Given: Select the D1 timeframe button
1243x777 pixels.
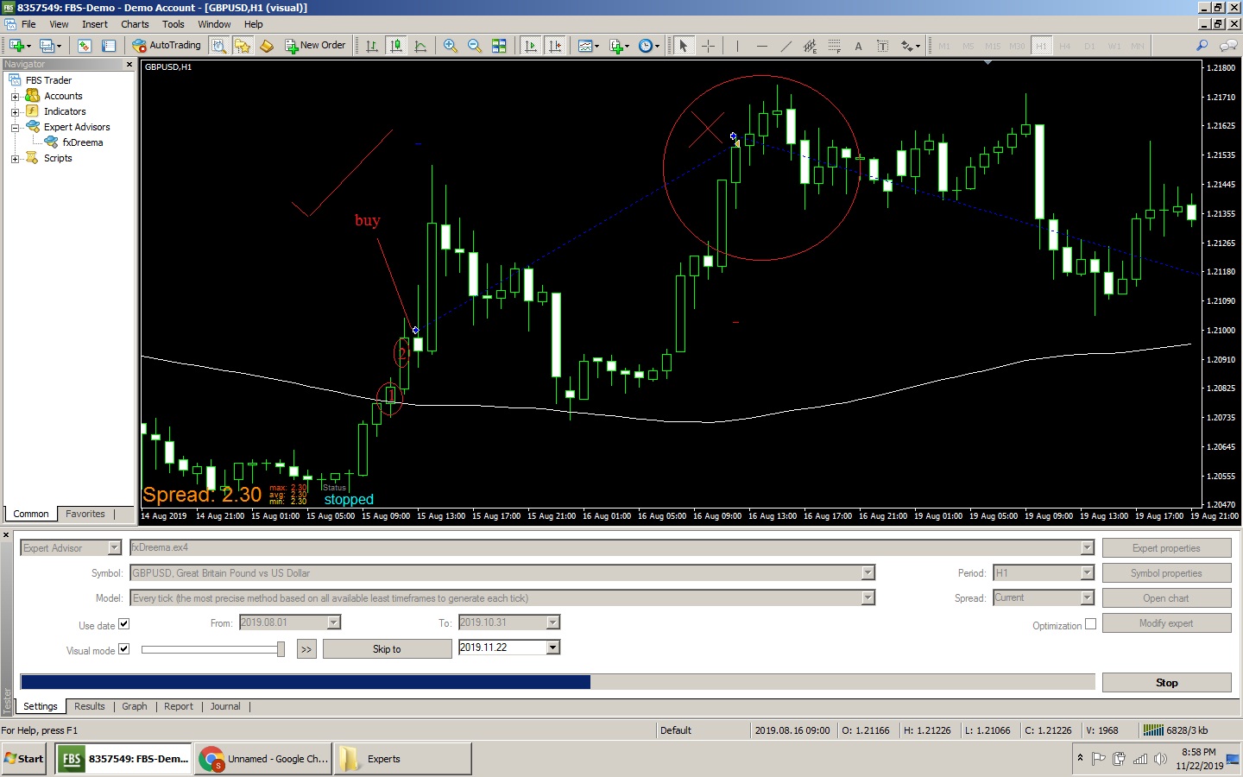Looking at the screenshot, I should pyautogui.click(x=1089, y=46).
